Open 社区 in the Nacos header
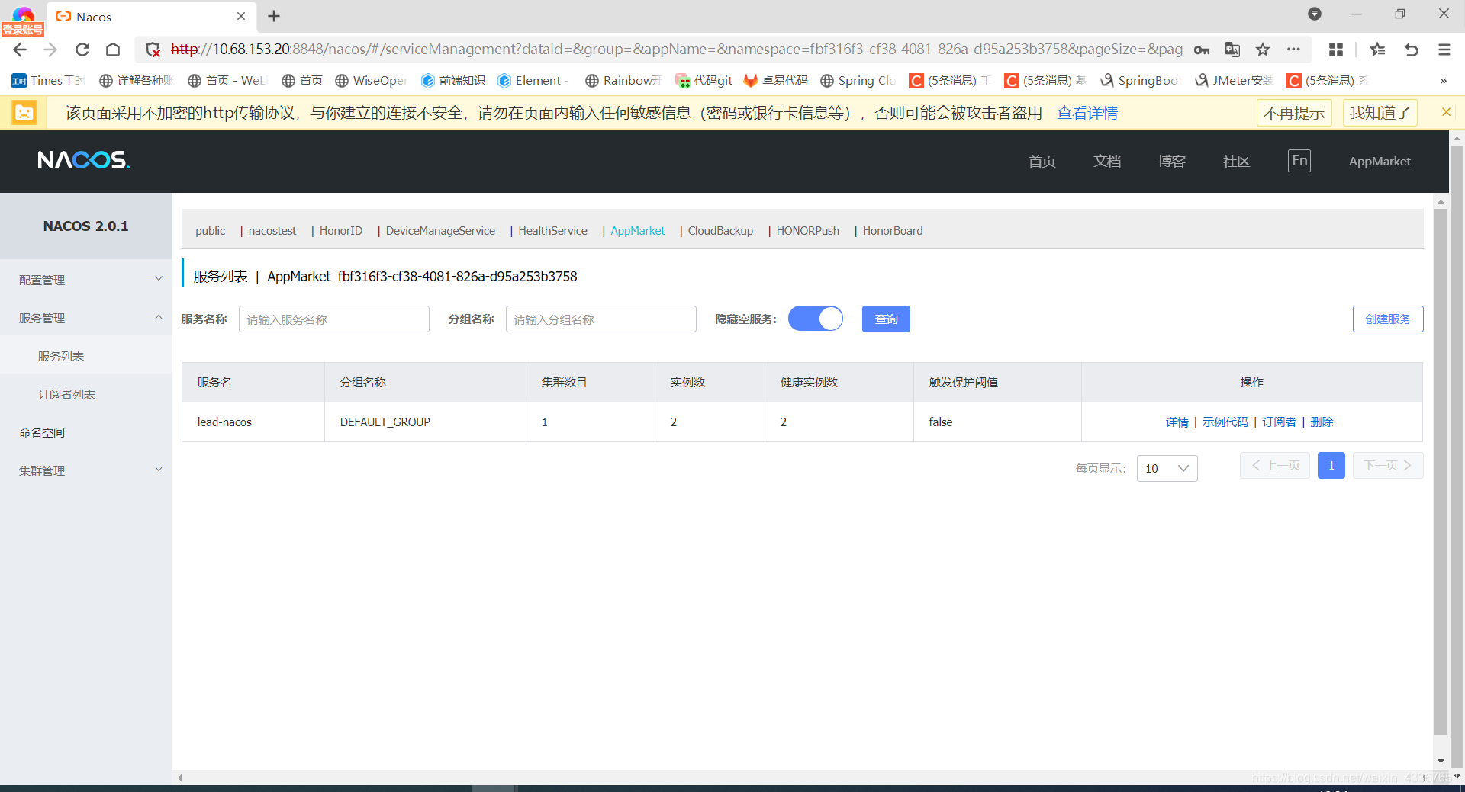1465x792 pixels. pos(1236,161)
